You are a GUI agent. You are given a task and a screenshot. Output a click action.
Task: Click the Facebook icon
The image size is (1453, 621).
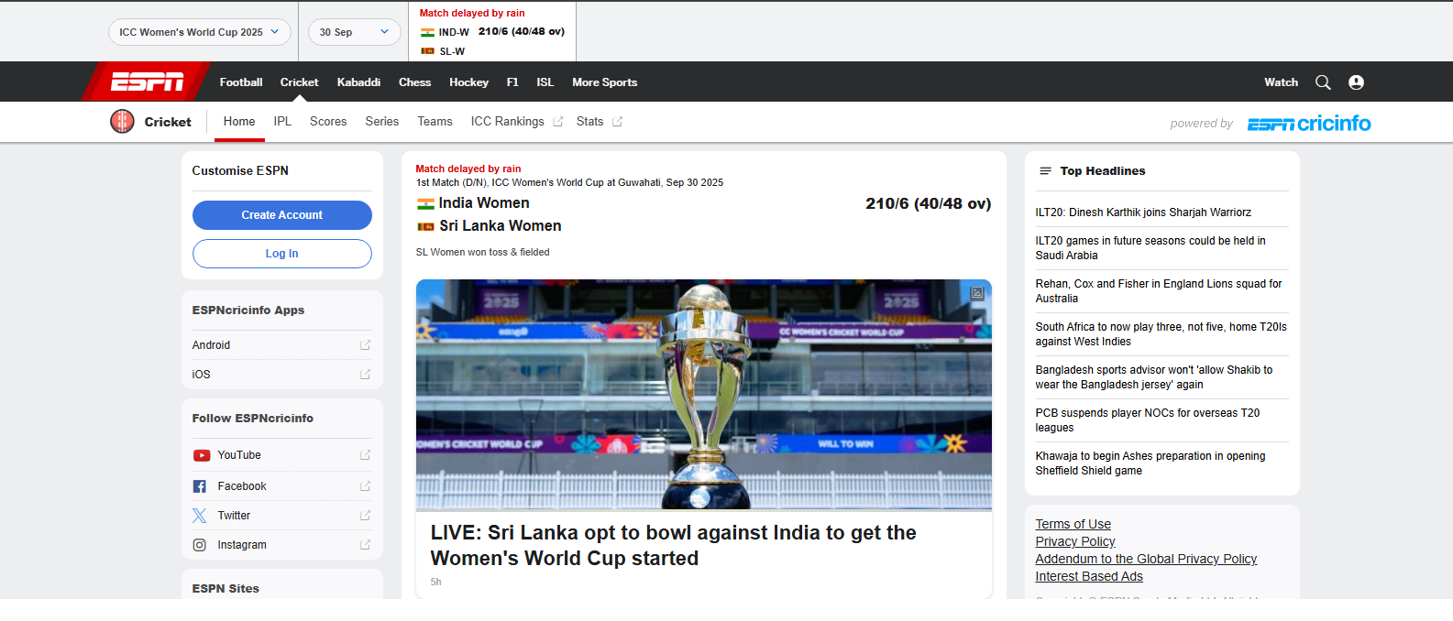199,486
